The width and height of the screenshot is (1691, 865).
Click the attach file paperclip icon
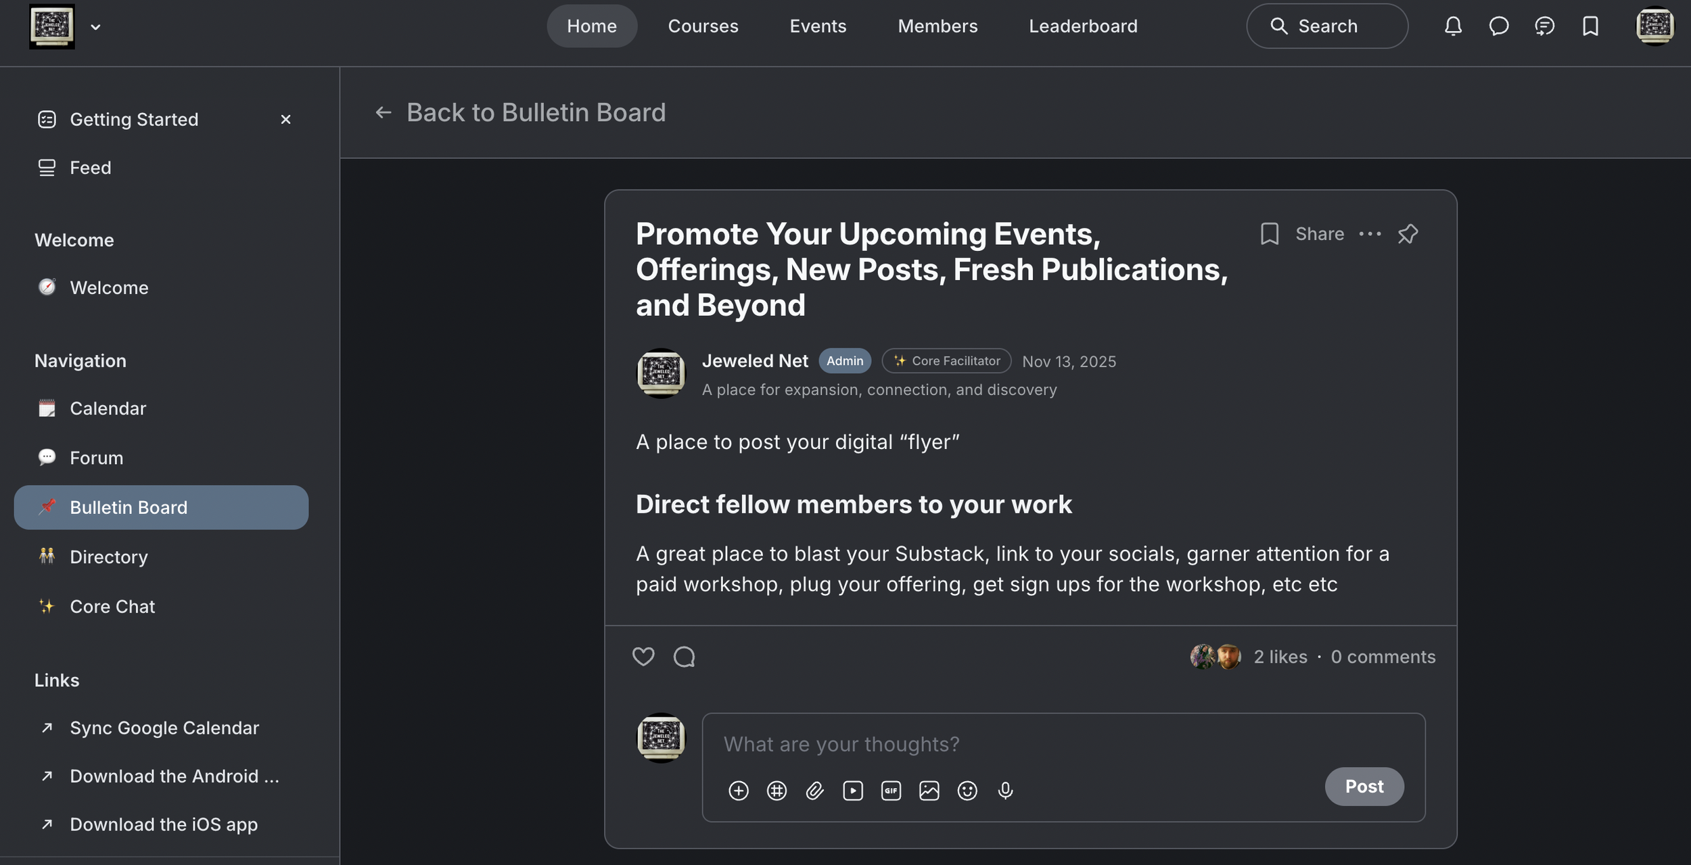pos(814,791)
